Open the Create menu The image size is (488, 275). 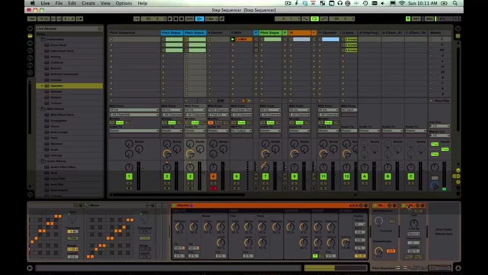[88, 3]
